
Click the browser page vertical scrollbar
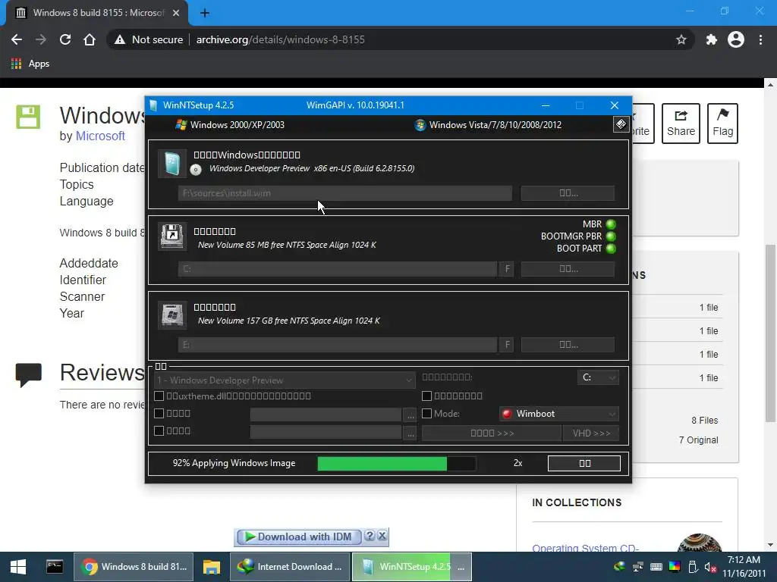point(770,334)
